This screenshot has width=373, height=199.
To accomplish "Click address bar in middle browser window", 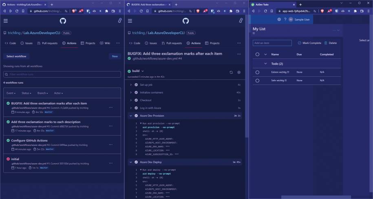I will pos(172,11).
